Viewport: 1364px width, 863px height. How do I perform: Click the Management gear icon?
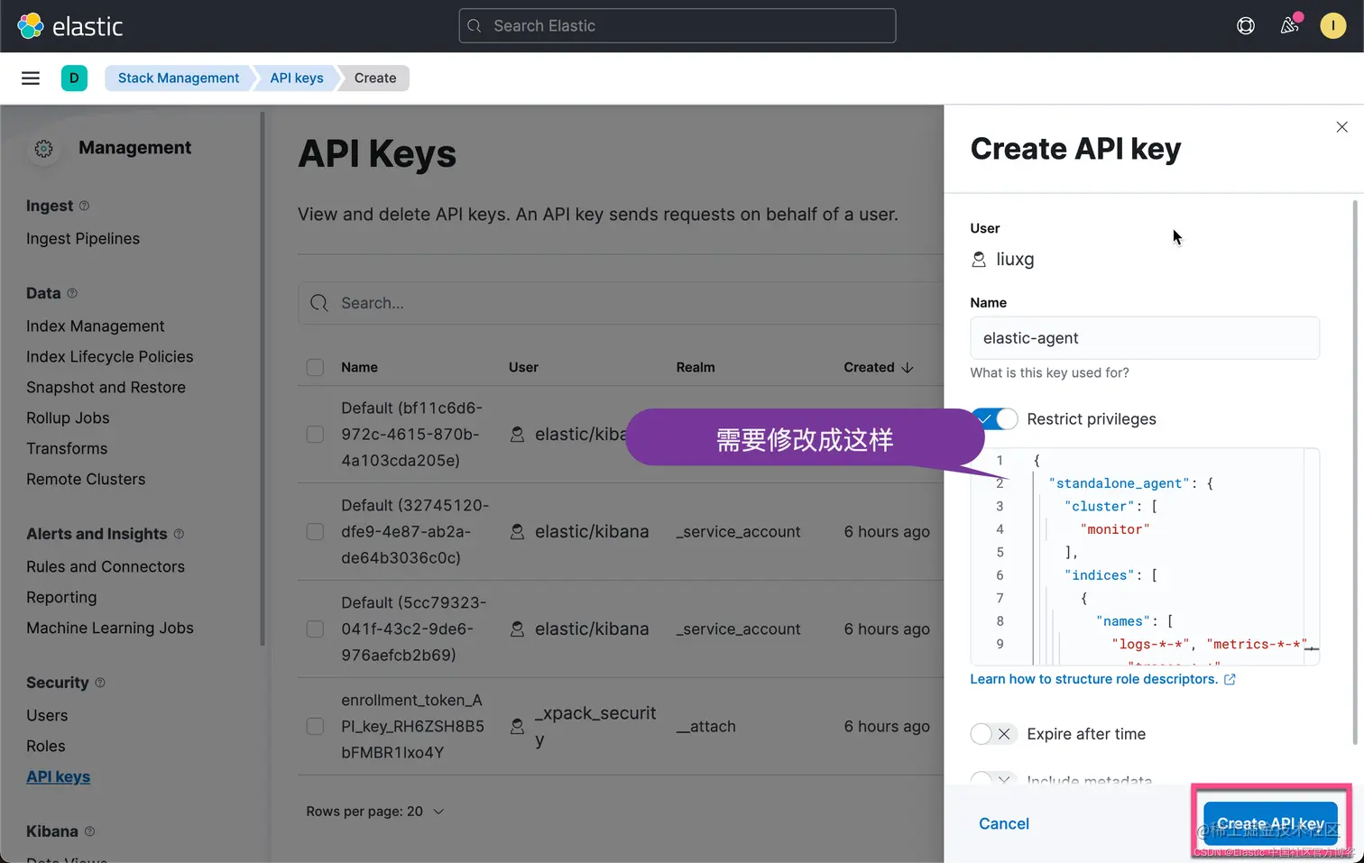[x=43, y=149]
